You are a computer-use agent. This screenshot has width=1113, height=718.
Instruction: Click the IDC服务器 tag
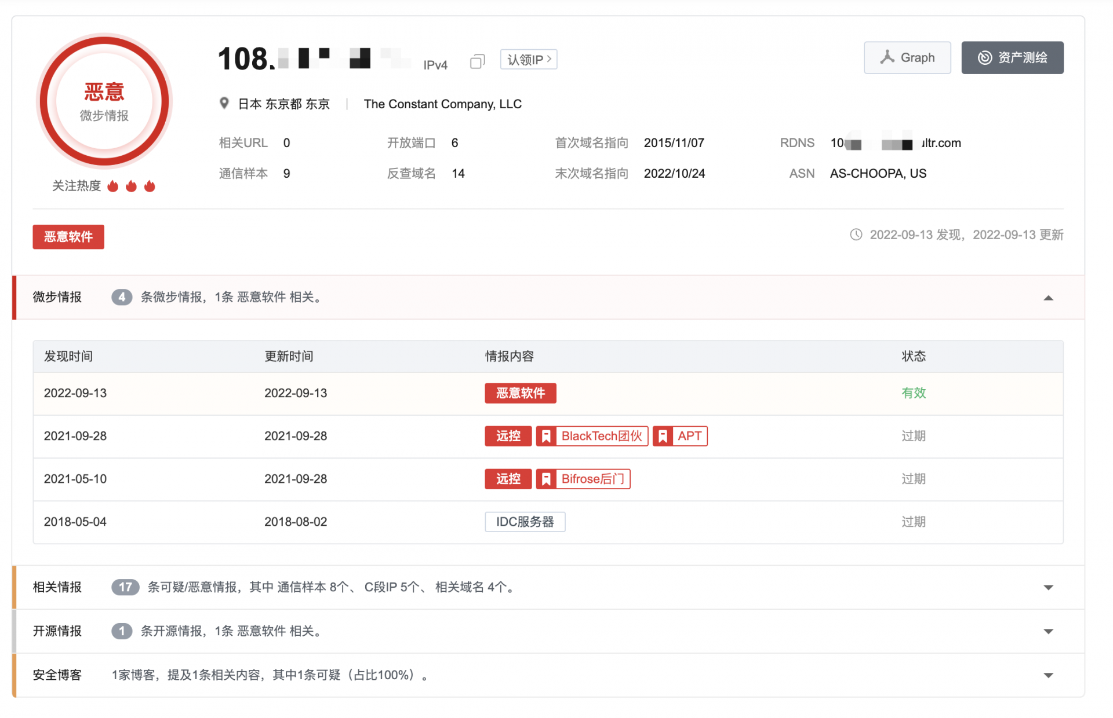525,522
